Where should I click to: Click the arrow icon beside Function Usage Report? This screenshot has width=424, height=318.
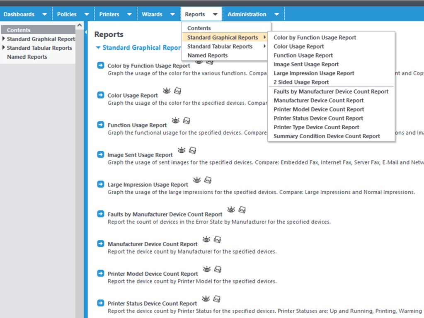100,125
